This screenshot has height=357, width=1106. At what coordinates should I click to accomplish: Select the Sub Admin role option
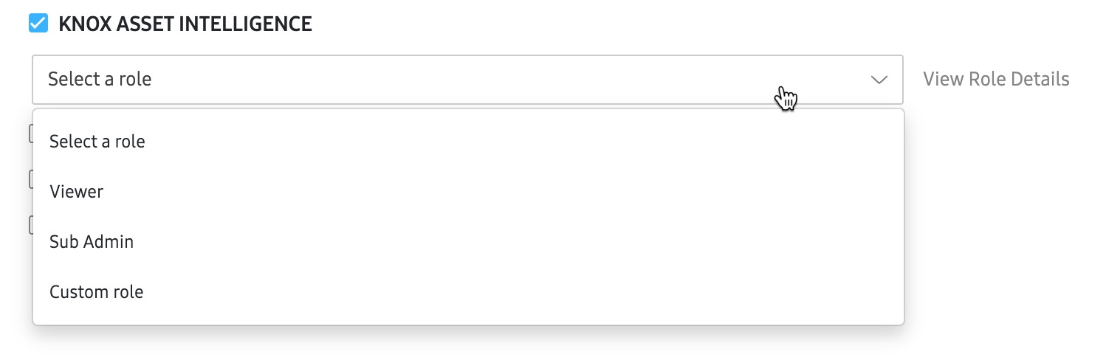pyautogui.click(x=92, y=242)
